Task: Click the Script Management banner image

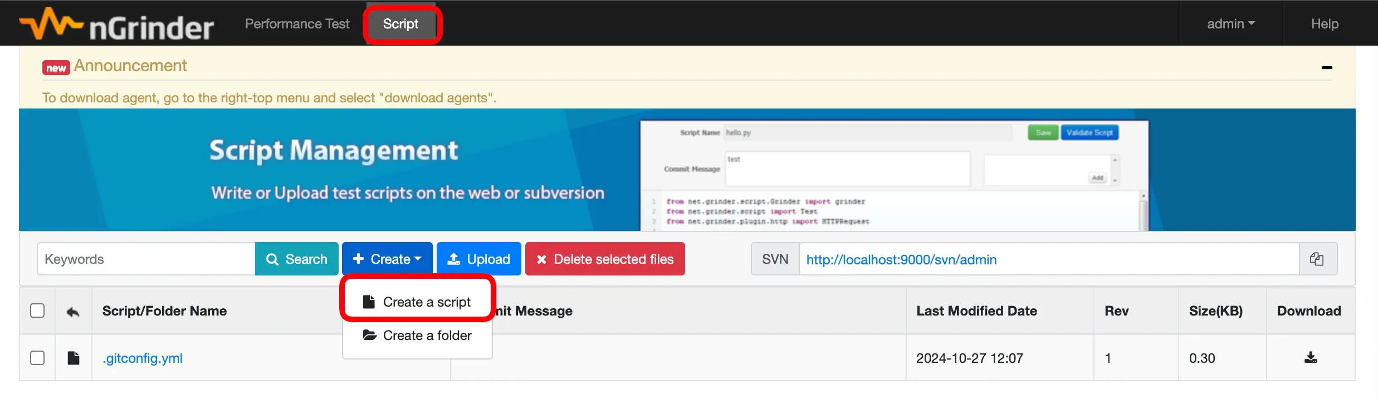Action: click(686, 170)
